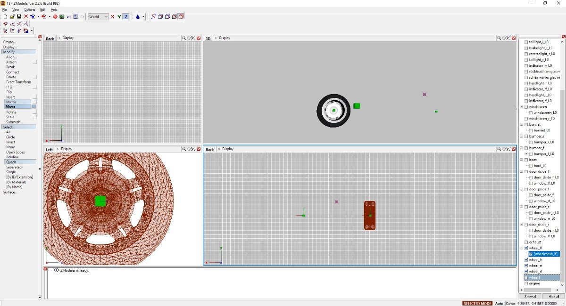Image resolution: width=566 pixels, height=306 pixels.
Task: Open the Edit menu
Action: tap(43, 9)
